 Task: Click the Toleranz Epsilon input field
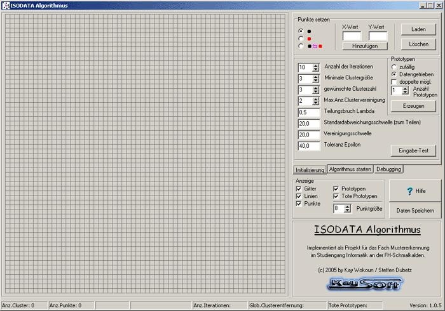309,146
